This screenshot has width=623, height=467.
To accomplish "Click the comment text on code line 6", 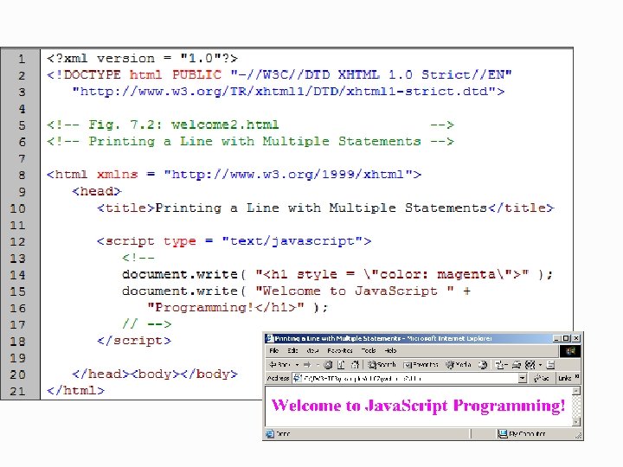I will [250, 141].
